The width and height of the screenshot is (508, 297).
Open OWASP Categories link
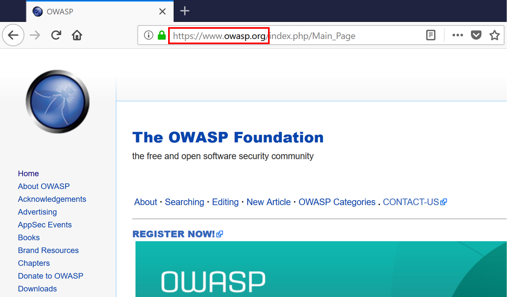tap(337, 202)
